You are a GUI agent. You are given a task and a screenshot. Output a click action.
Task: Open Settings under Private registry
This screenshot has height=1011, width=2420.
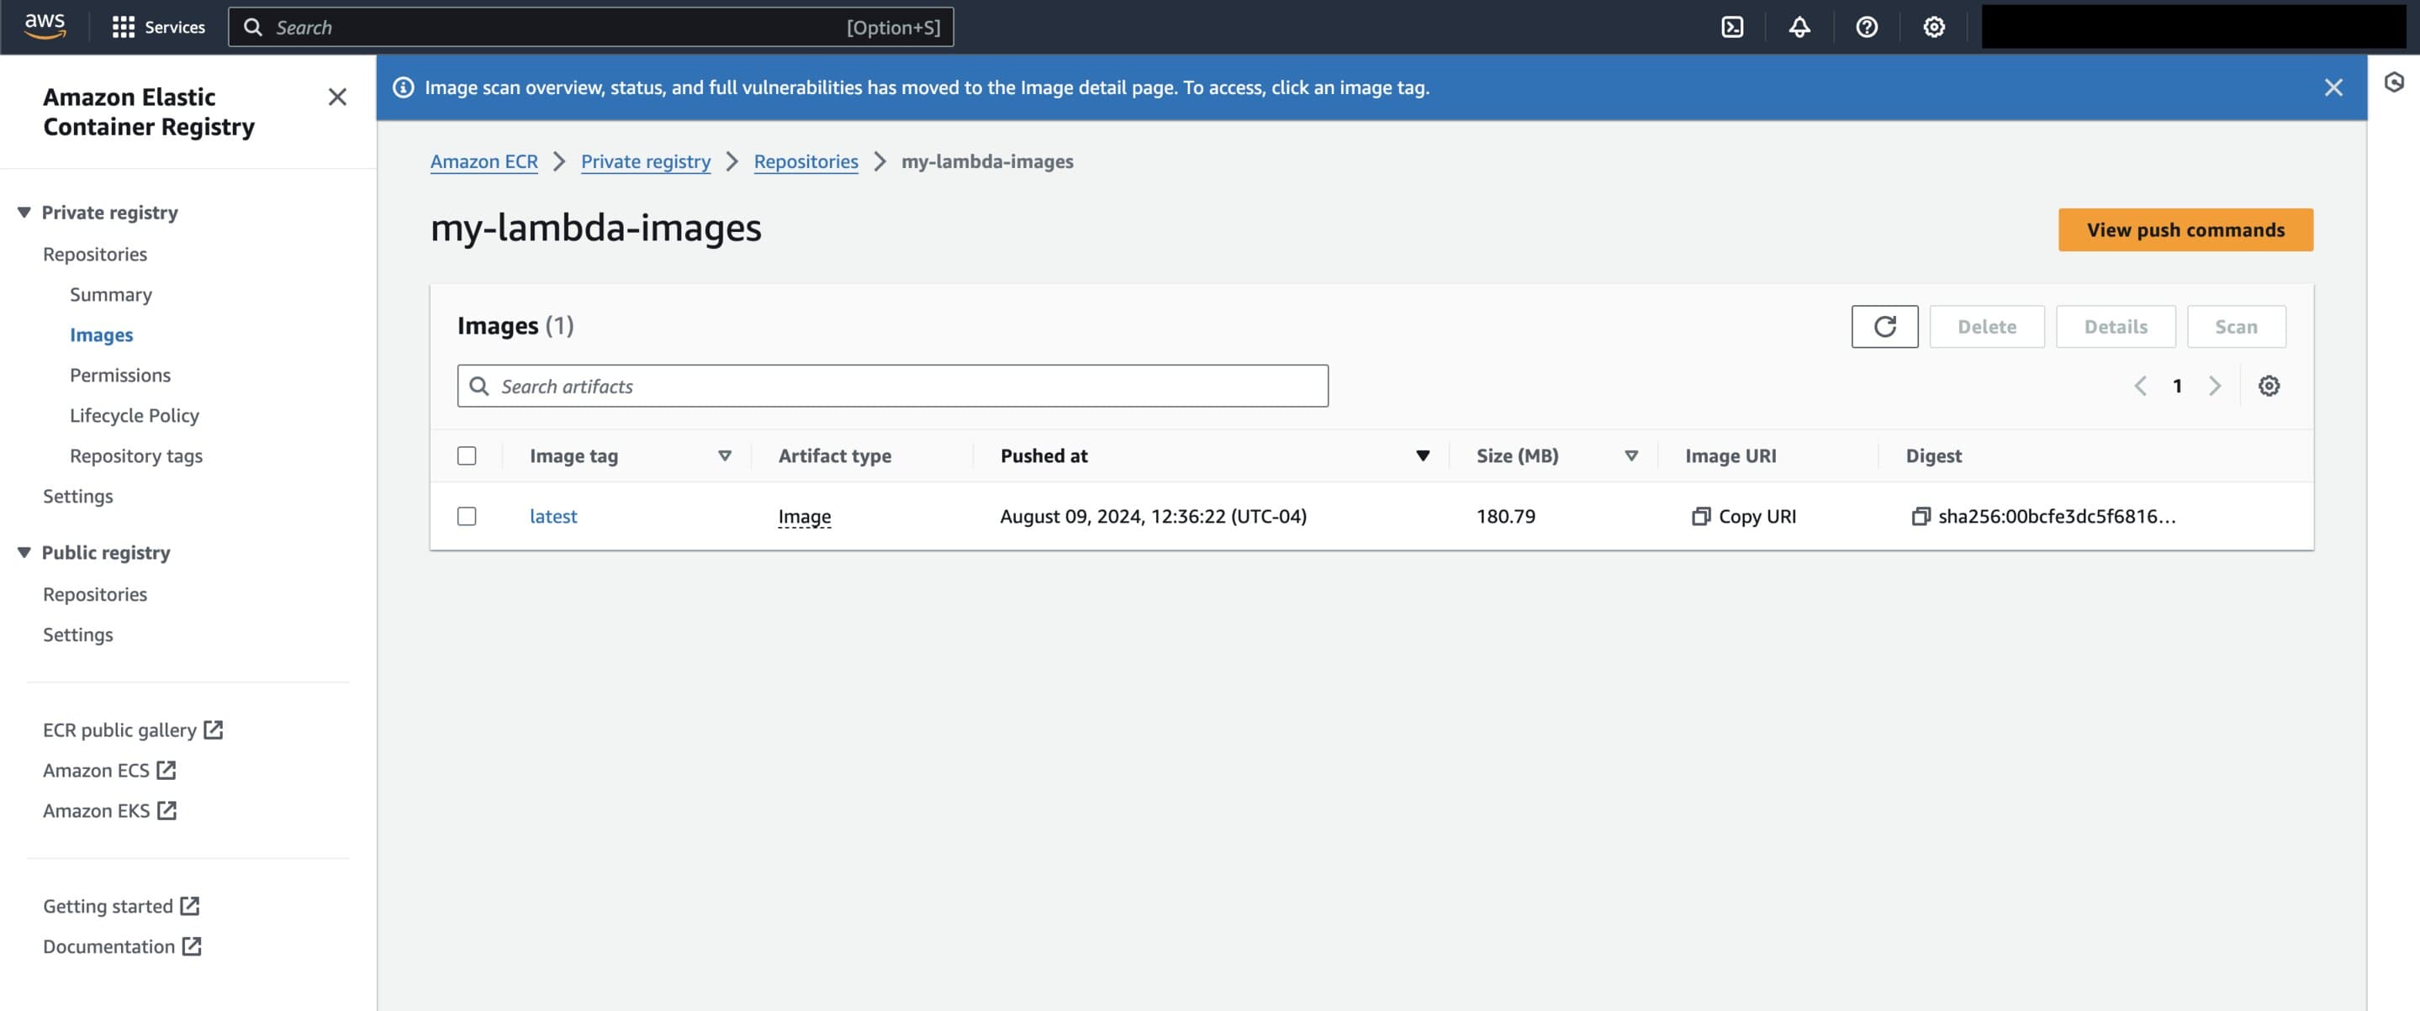78,496
